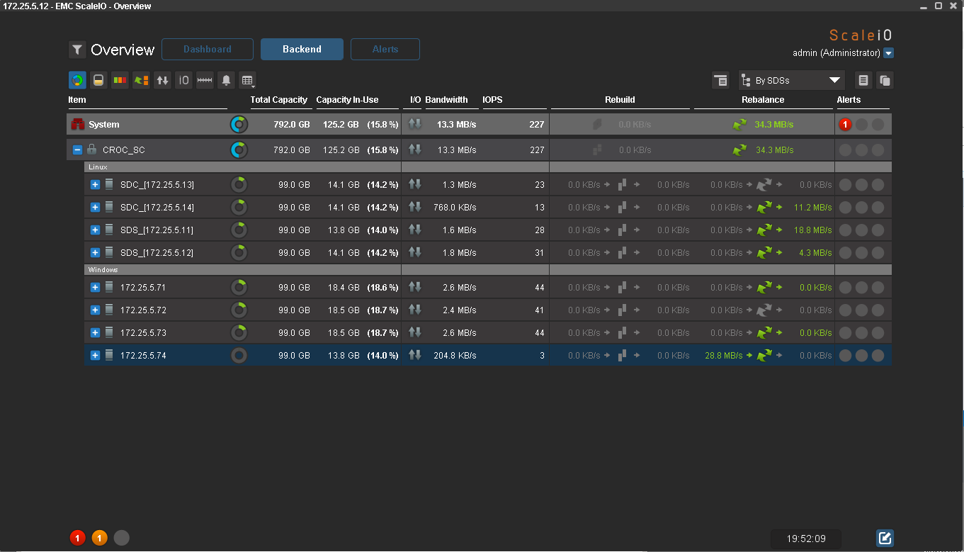Click the server icon of SDC_[172.25.5.13]

coord(109,184)
